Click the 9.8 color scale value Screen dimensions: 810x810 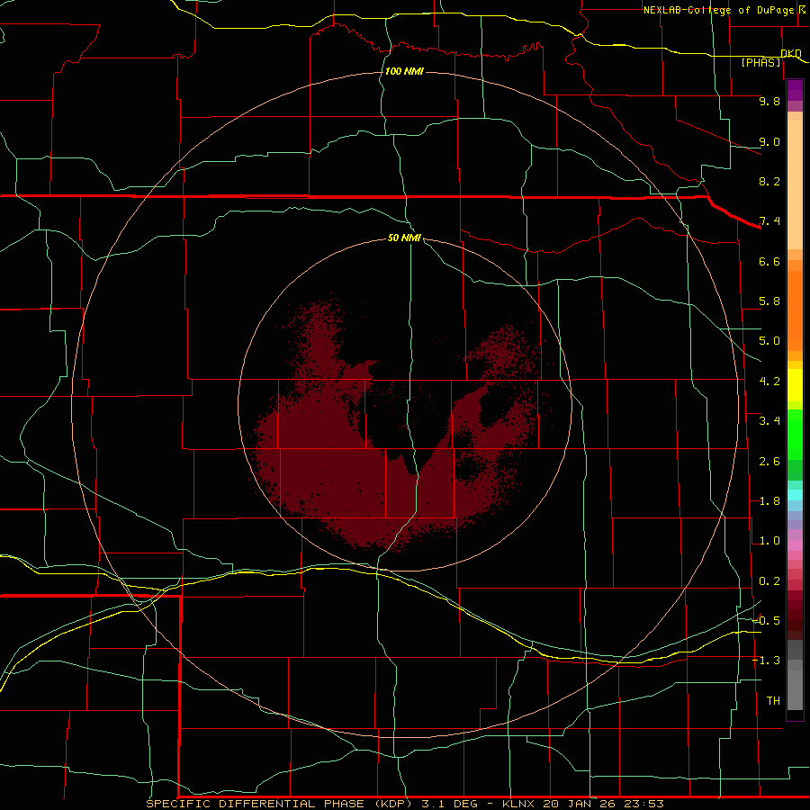(769, 101)
